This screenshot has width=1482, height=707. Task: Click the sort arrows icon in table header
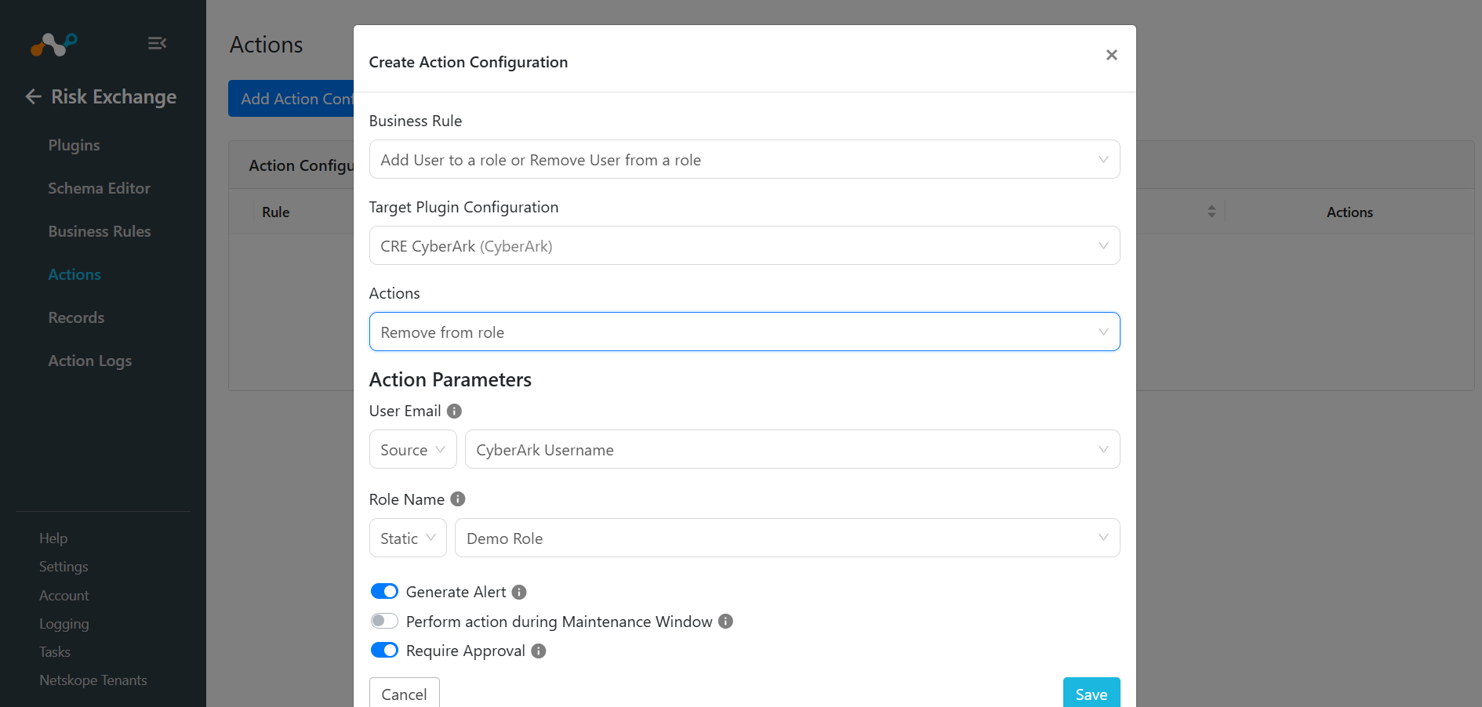[1211, 212]
